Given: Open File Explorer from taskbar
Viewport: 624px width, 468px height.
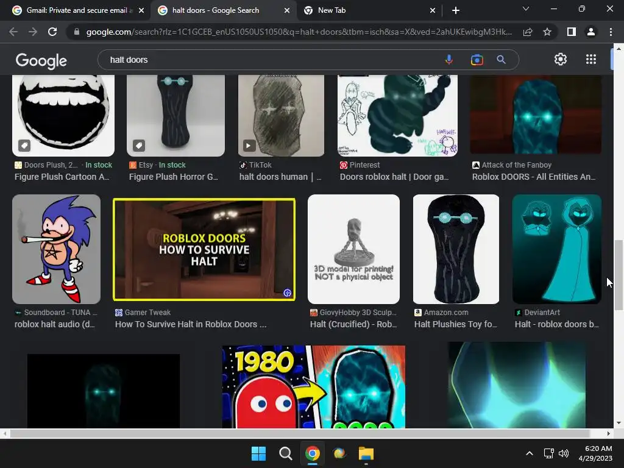Looking at the screenshot, I should pyautogui.click(x=366, y=453).
